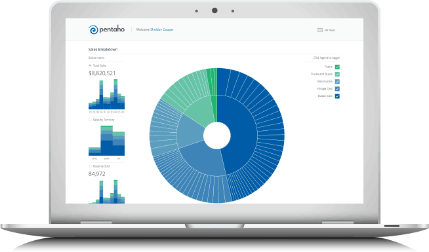Click the Quantity Sold bar chart thumbnail
The height and width of the screenshot is (252, 429).
[x=107, y=192]
